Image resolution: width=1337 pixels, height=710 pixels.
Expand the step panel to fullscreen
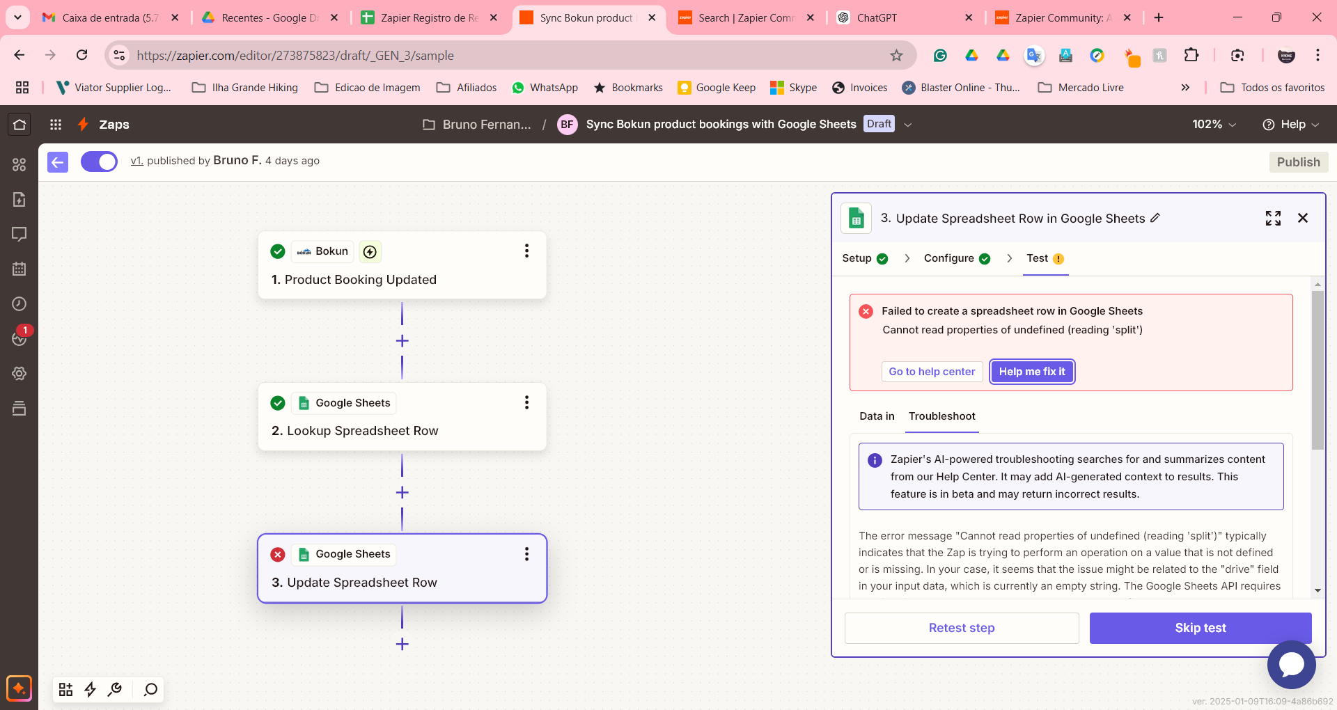(1273, 219)
